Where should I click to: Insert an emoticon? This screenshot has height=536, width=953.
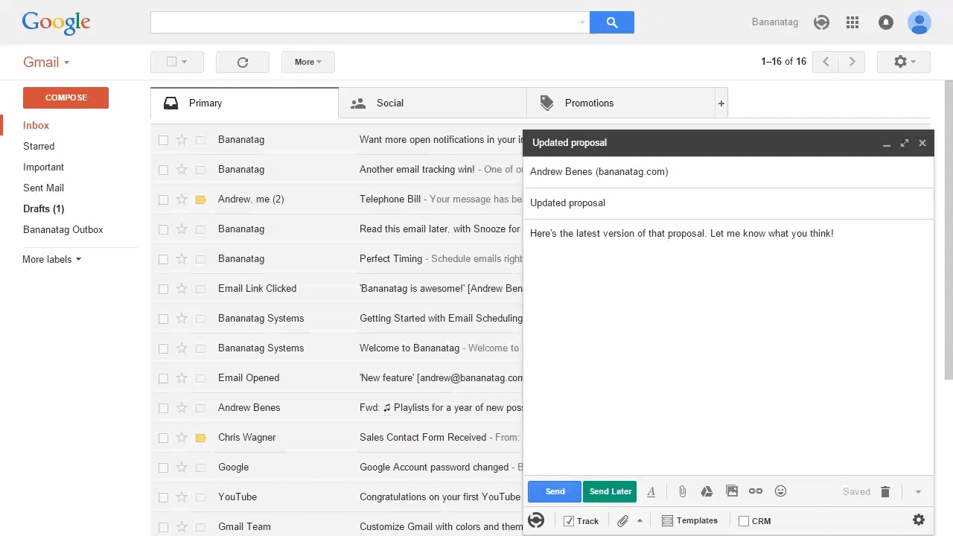[780, 491]
